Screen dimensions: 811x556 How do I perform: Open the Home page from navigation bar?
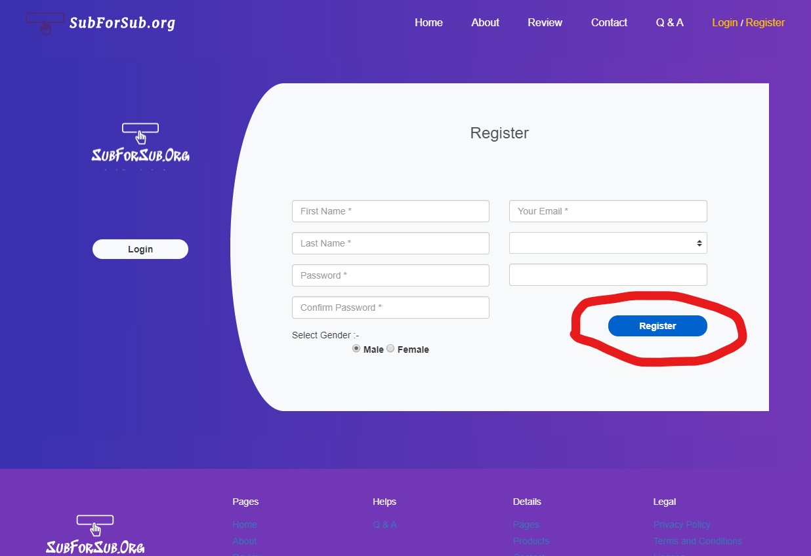click(x=428, y=23)
